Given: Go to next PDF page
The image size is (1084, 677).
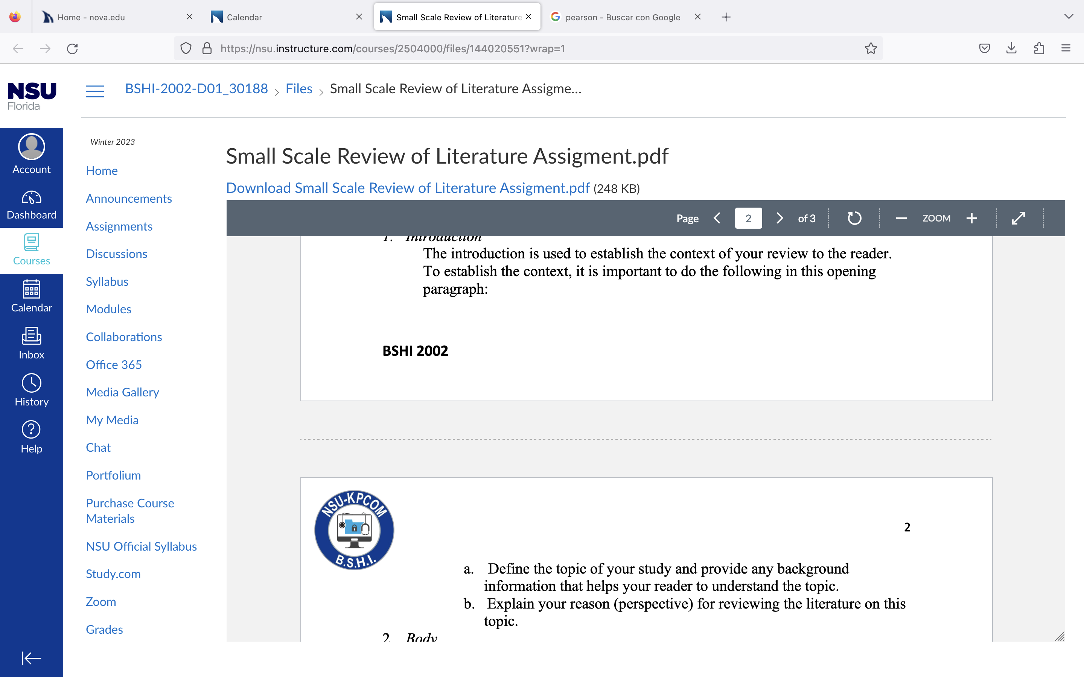Looking at the screenshot, I should [780, 218].
